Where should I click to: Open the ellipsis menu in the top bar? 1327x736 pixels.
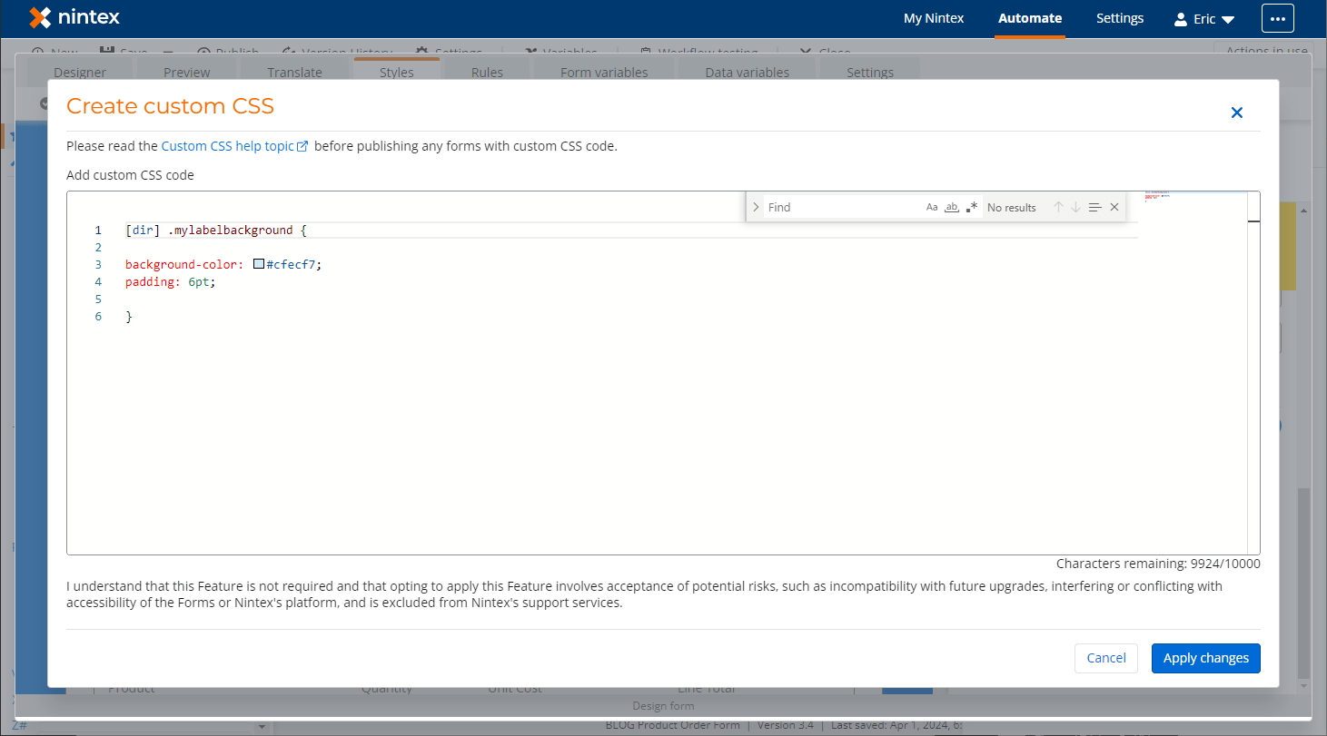[1277, 17]
